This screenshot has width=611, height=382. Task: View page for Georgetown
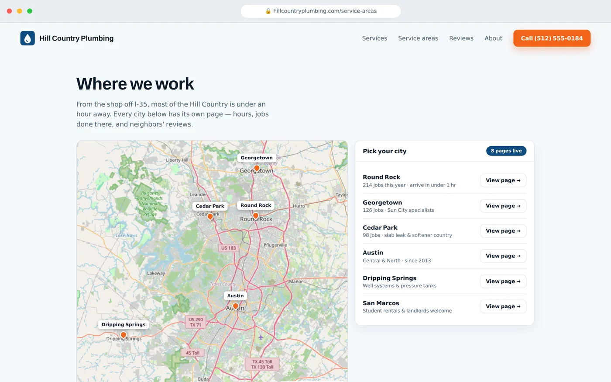503,206
